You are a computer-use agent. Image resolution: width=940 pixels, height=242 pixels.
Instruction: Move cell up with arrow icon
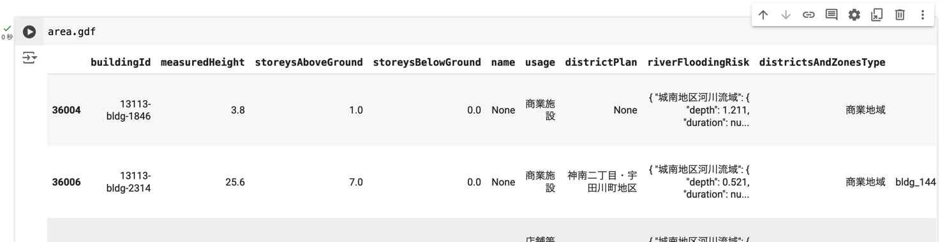tap(763, 15)
